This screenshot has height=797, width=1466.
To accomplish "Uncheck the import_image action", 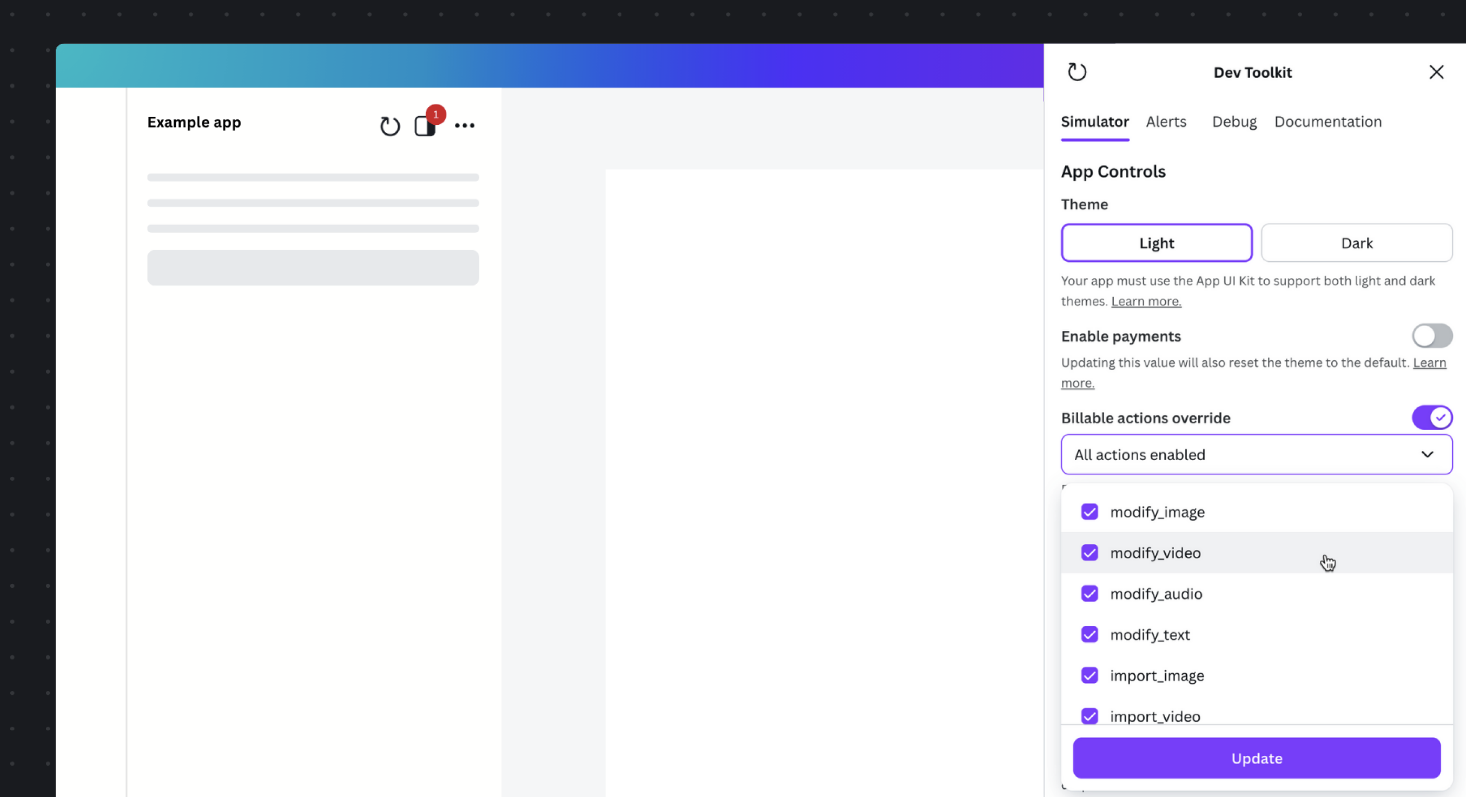I will [x=1089, y=675].
